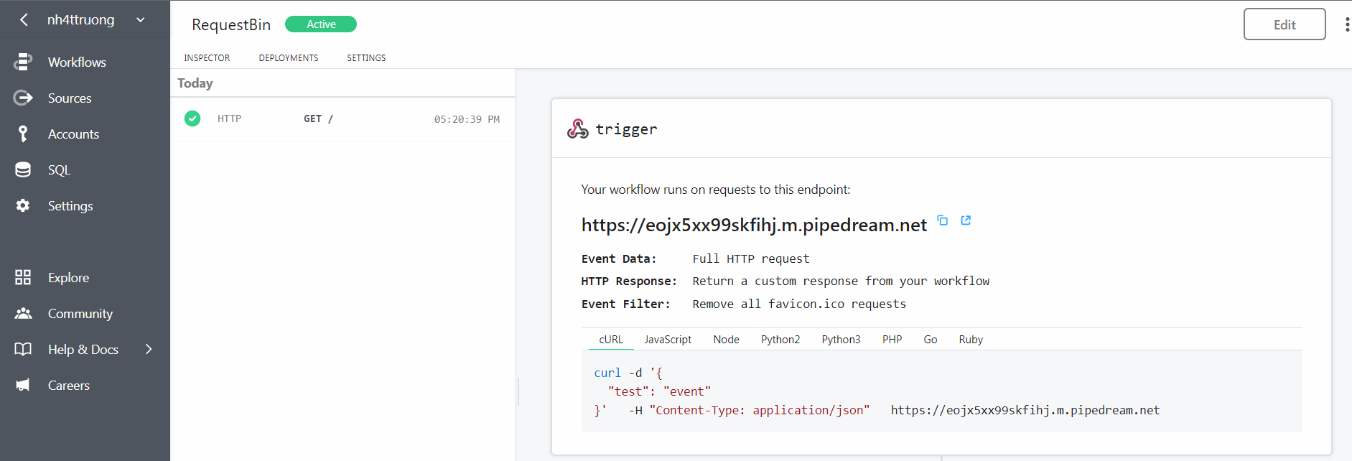Select the Python3 code sample tab
The image size is (1352, 461).
tap(841, 340)
